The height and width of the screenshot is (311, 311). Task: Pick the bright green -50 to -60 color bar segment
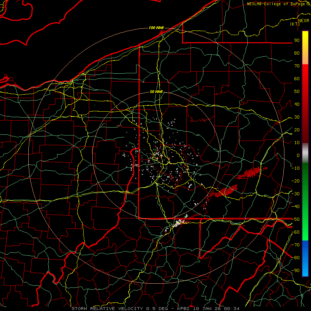tap(305, 226)
